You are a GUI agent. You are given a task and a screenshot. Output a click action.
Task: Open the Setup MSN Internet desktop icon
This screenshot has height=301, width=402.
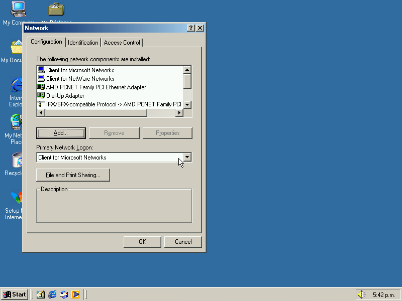[x=17, y=197]
